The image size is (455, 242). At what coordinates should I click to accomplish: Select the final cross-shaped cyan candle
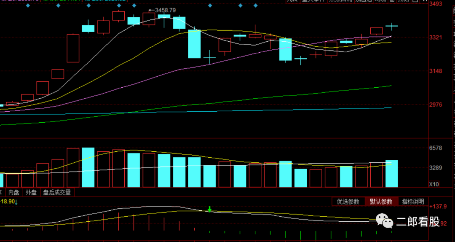(391, 26)
